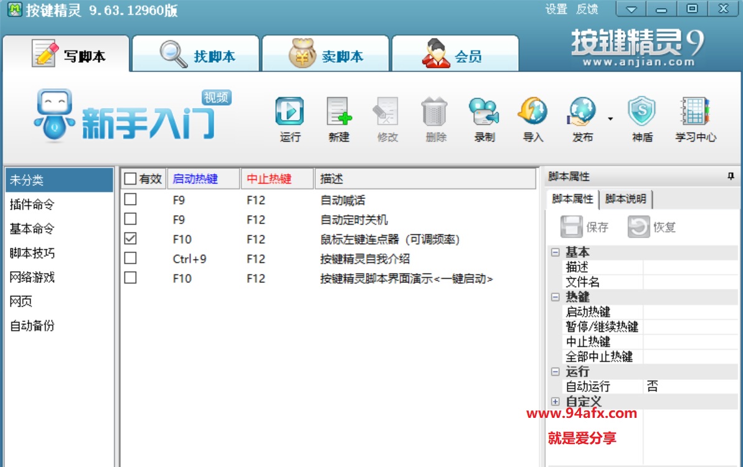Click the 运行 (Run) play icon
This screenshot has width=743, height=467.
290,112
